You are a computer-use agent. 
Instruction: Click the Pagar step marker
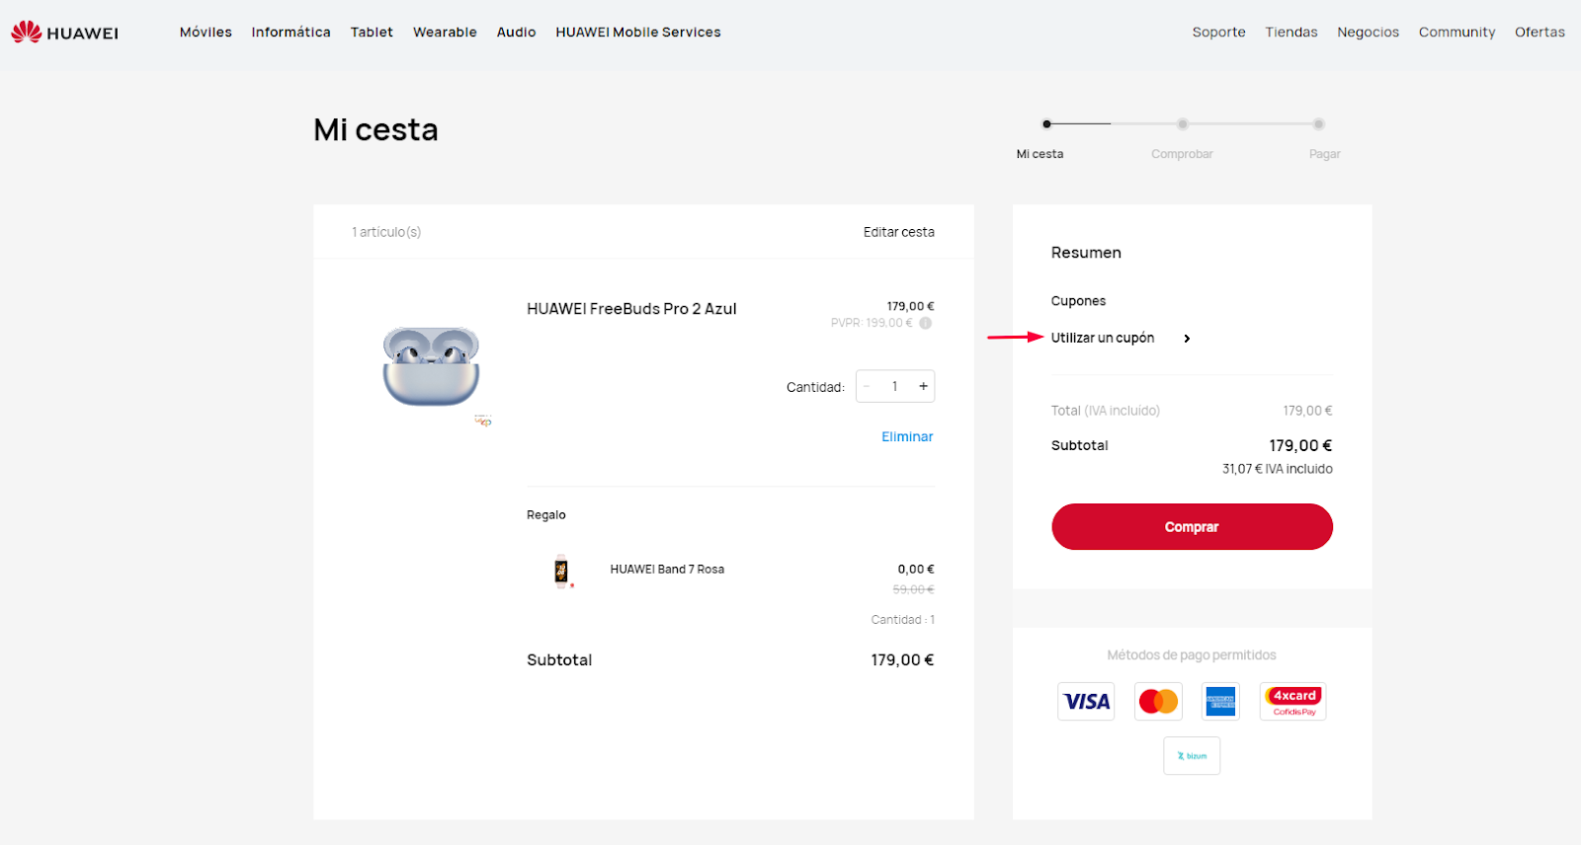(1318, 124)
